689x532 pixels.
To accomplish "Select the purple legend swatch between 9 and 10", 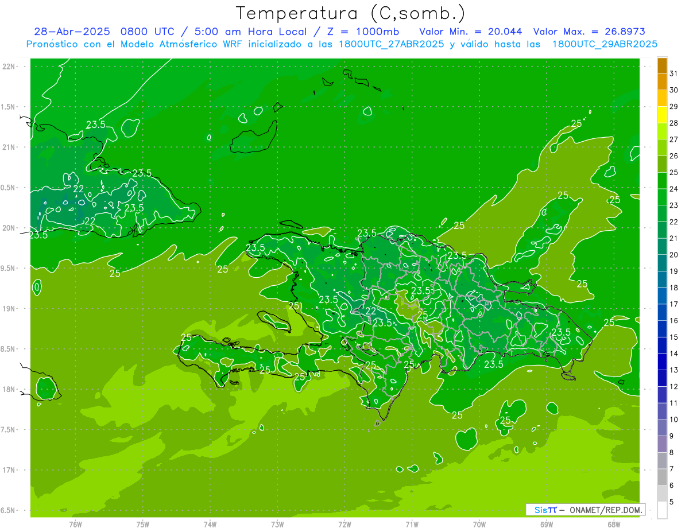I will [662, 428].
